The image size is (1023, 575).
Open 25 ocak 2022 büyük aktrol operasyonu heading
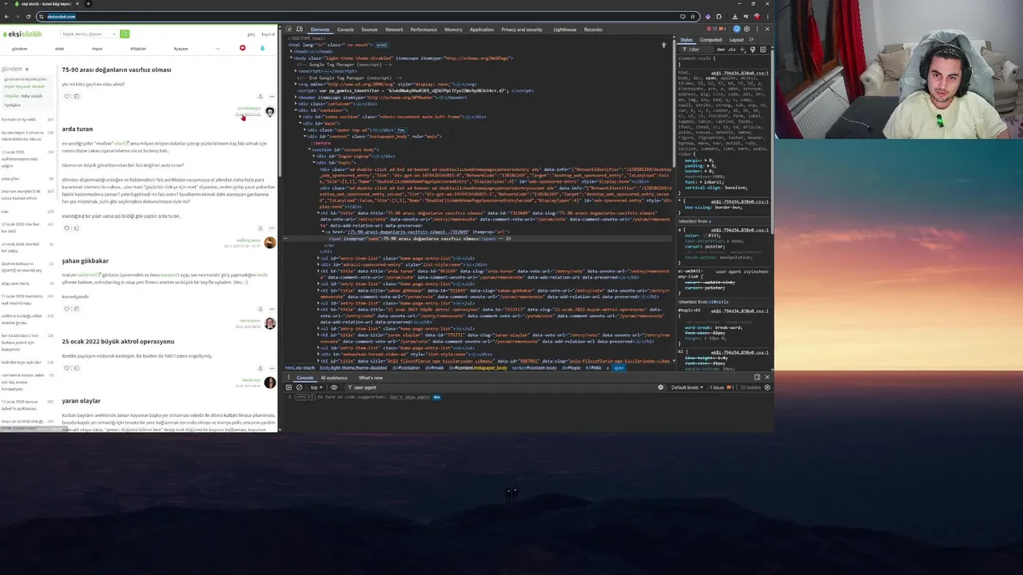coord(118,342)
